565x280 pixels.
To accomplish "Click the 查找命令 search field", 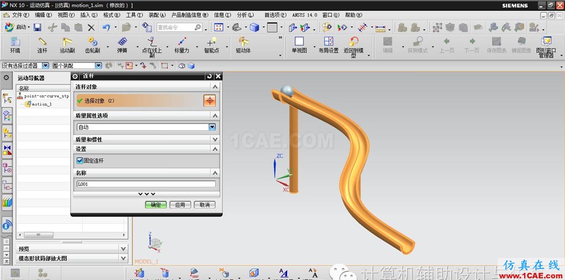I will coord(175,28).
